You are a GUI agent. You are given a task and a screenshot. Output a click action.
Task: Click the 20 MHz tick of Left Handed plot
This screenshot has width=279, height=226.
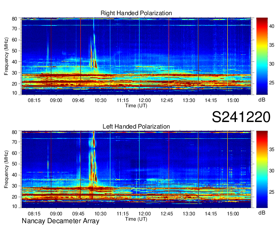[15, 197]
